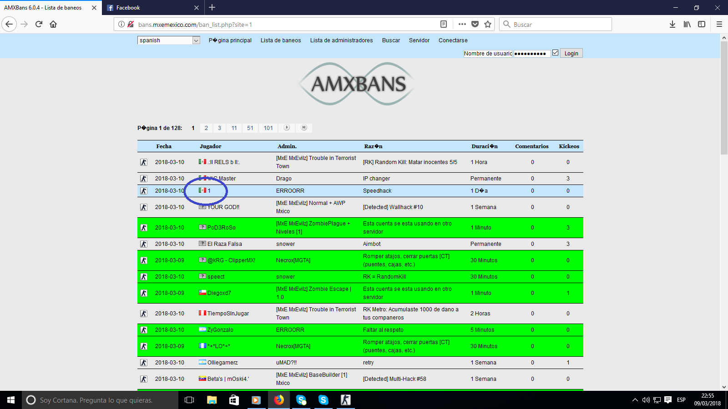This screenshot has width=728, height=409.
Task: Open Buscar menu item
Action: click(391, 40)
